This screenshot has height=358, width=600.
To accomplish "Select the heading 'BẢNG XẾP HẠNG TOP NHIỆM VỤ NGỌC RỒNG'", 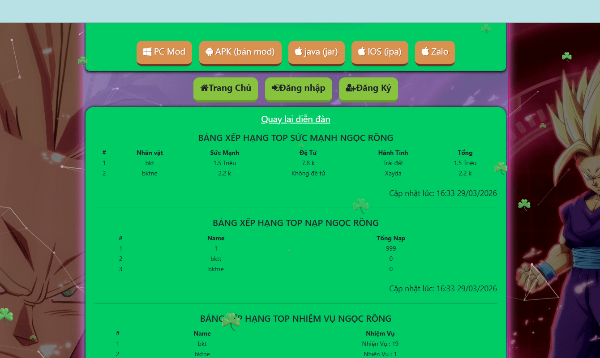I will pos(296,319).
